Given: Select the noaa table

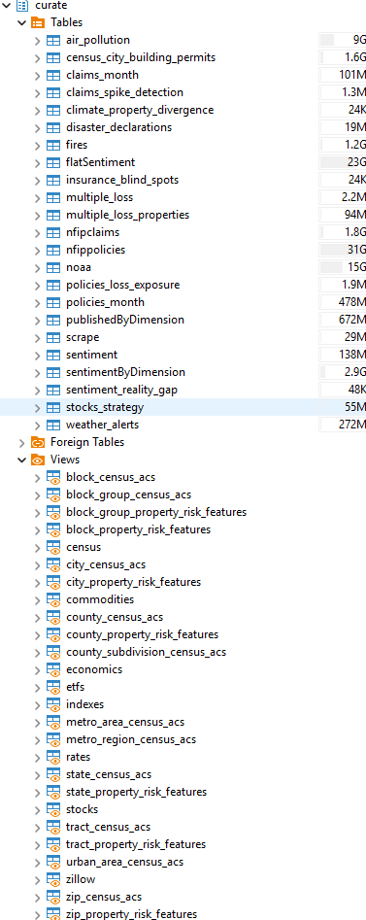Looking at the screenshot, I should tap(79, 267).
